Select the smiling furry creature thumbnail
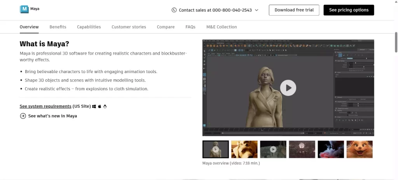The width and height of the screenshot is (398, 180). pos(360,149)
